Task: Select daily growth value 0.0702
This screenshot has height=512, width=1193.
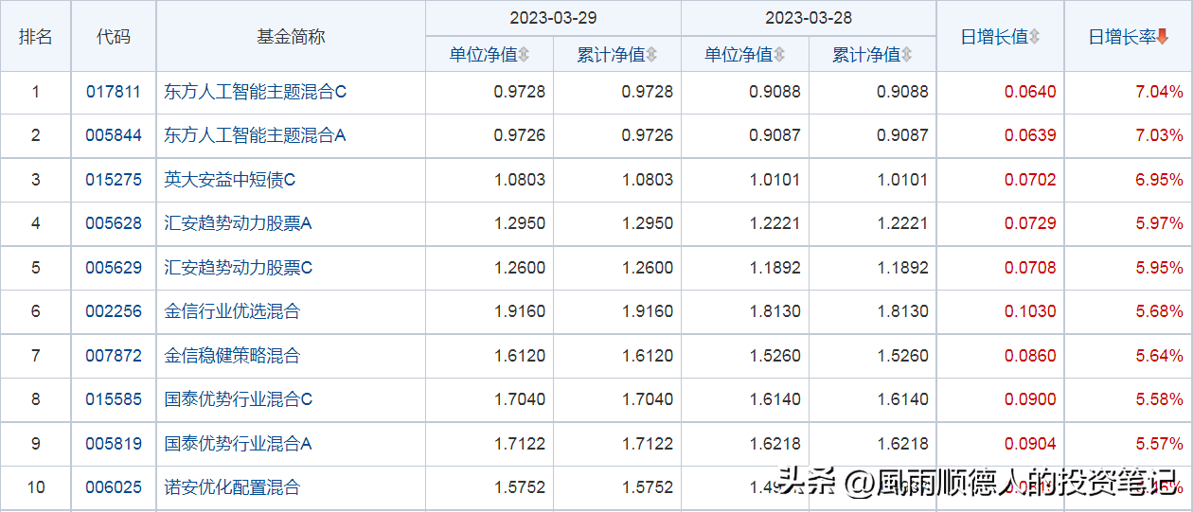Action: [x=1031, y=180]
